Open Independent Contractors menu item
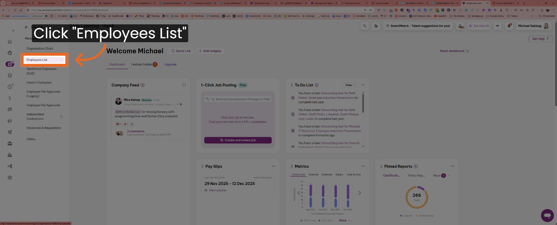 pyautogui.click(x=35, y=116)
